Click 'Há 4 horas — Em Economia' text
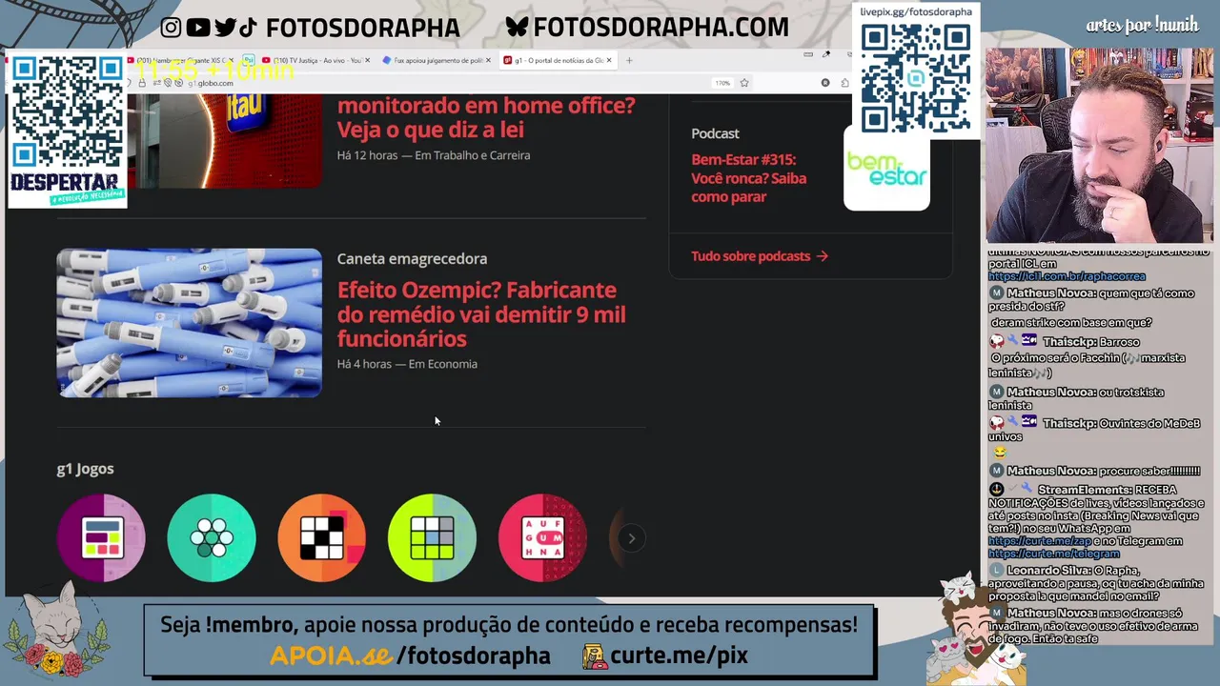The width and height of the screenshot is (1220, 686). pos(407,364)
